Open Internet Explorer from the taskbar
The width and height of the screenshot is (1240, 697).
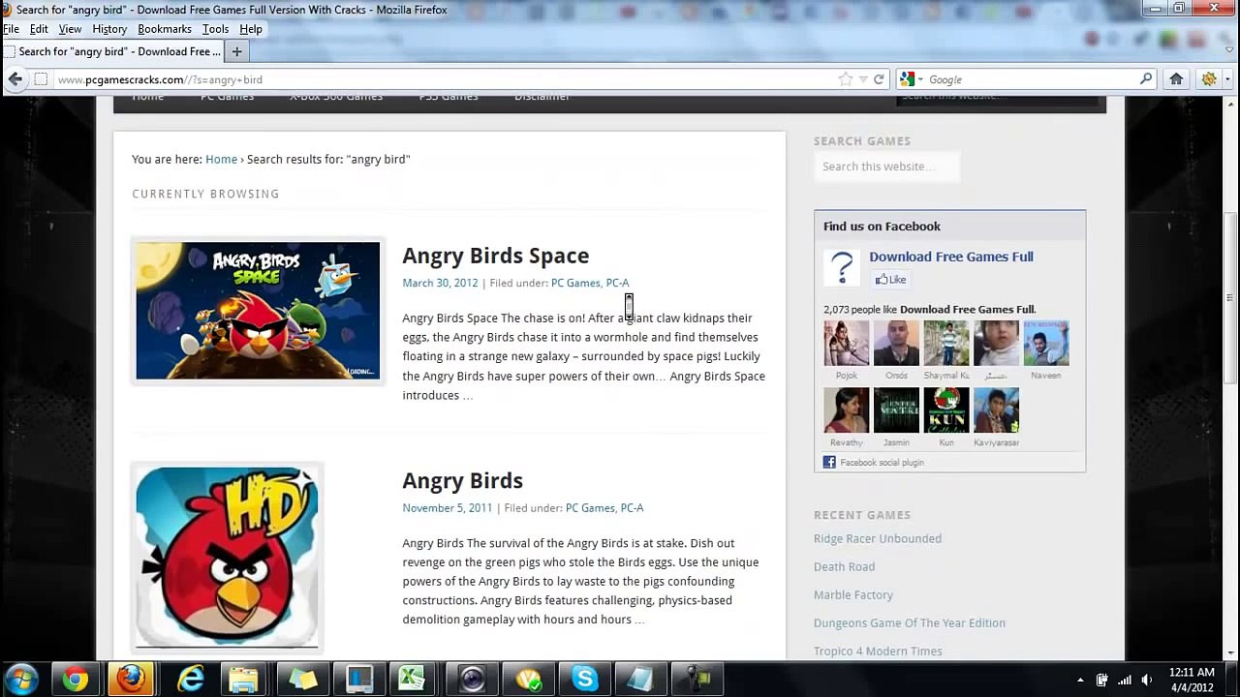[x=191, y=680]
